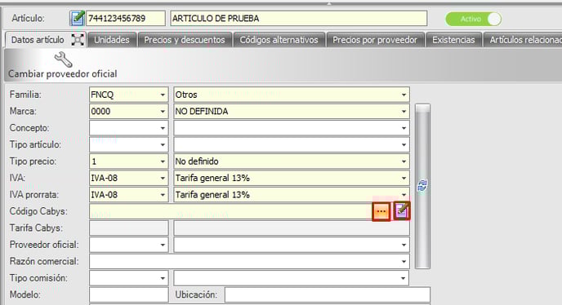Click the edit article icon beside Artículo code
The width and height of the screenshot is (562, 305).
(77, 18)
